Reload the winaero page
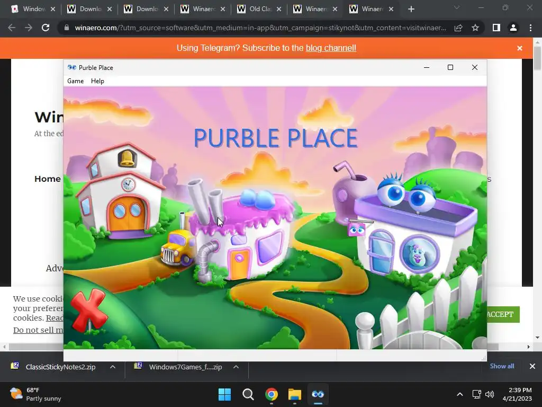Screen dimensions: 542x407 tap(46, 28)
